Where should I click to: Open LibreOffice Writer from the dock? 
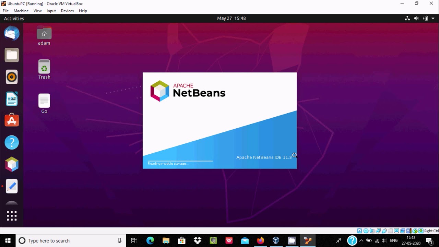(x=12, y=99)
